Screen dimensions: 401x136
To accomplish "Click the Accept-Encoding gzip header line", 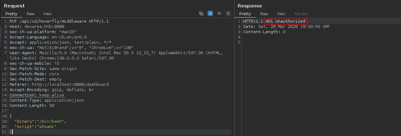I will (51, 90).
